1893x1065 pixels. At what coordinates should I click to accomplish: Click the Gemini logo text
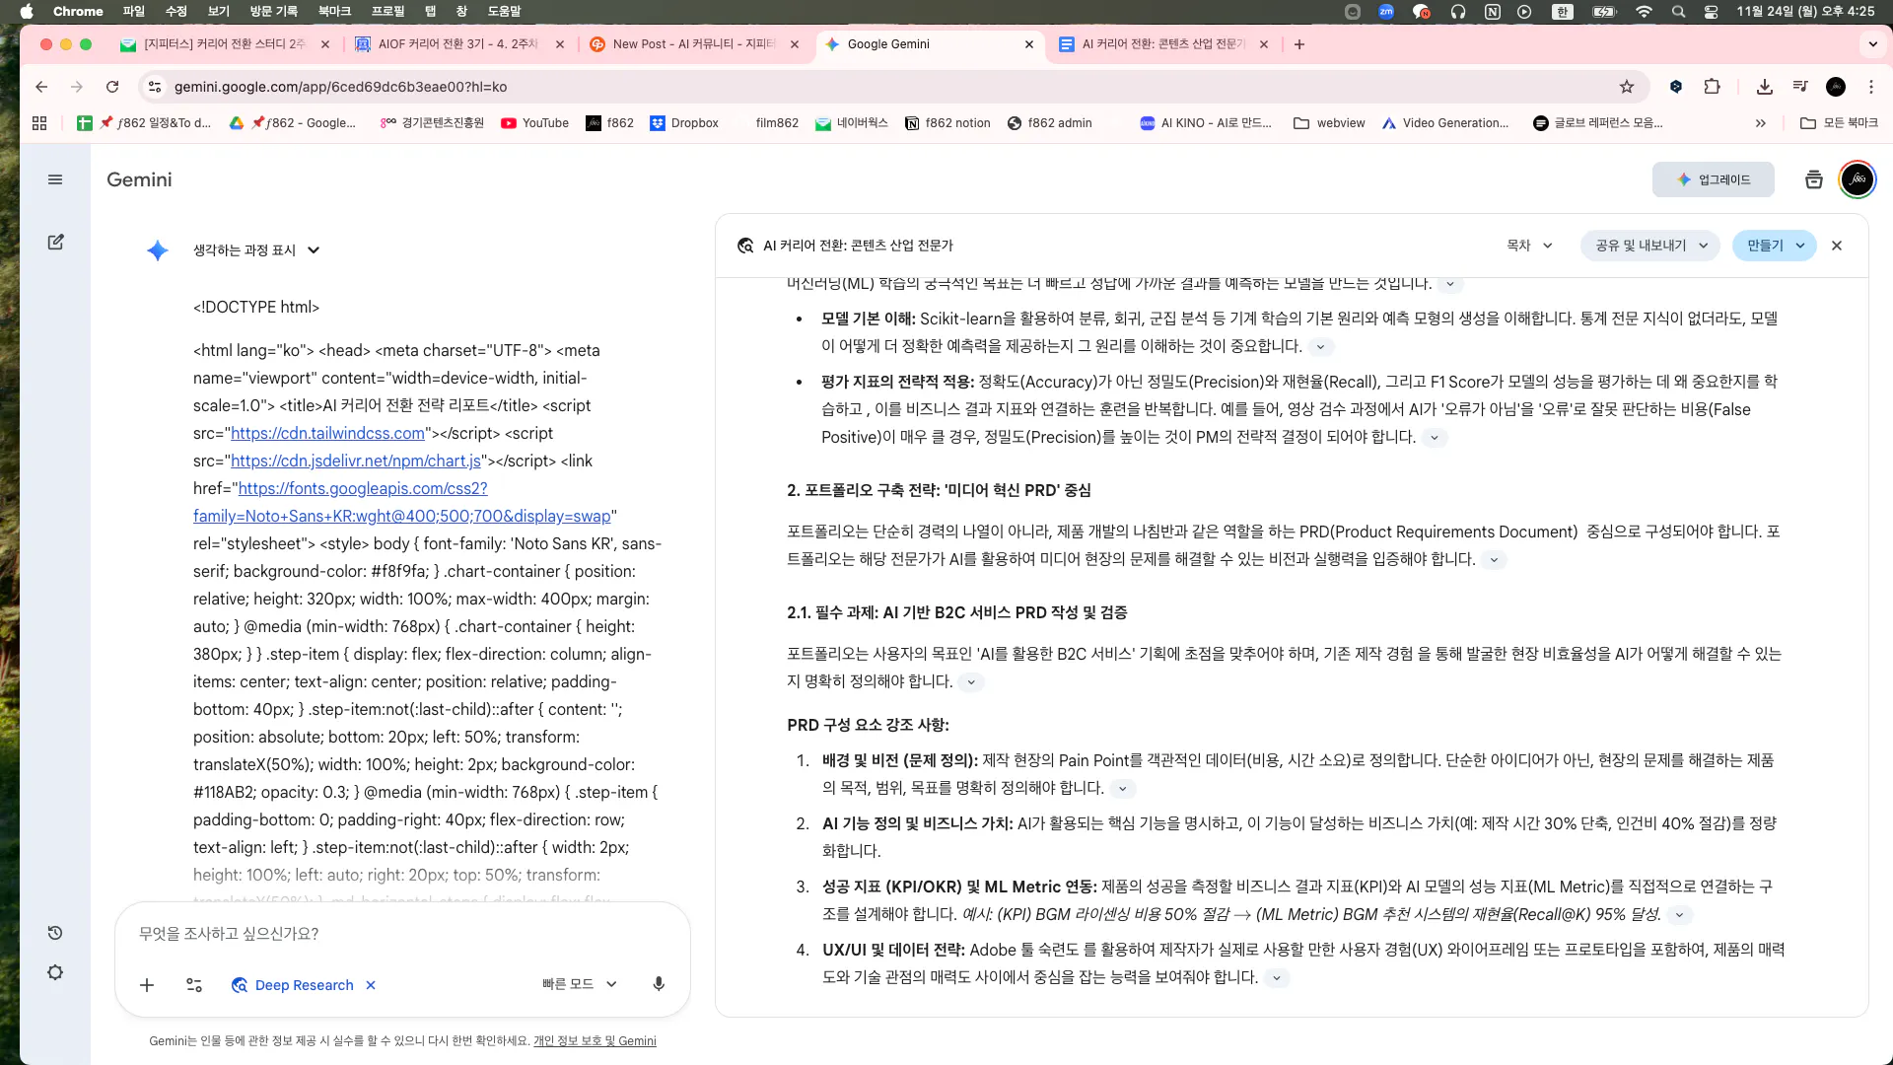click(x=139, y=179)
